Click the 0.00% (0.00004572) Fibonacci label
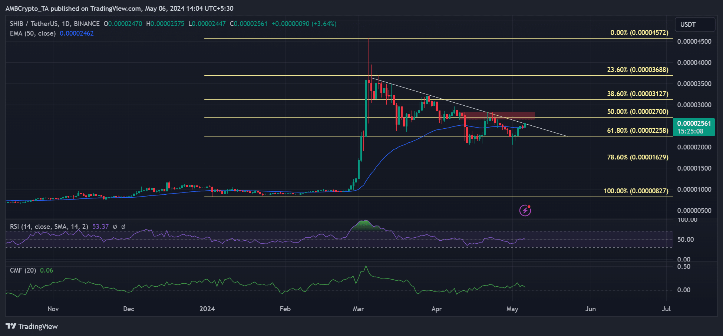 [639, 33]
